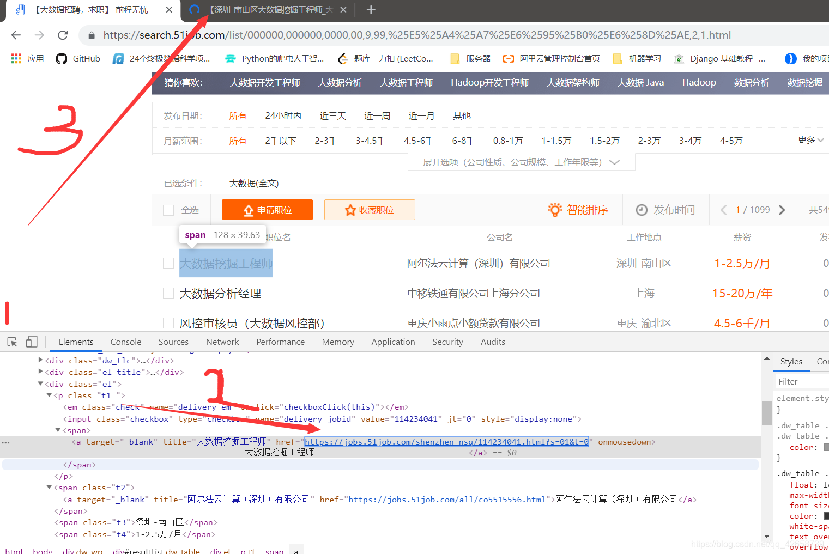Go to next results page arrow
Screen dimensions: 829x554
pos(782,210)
